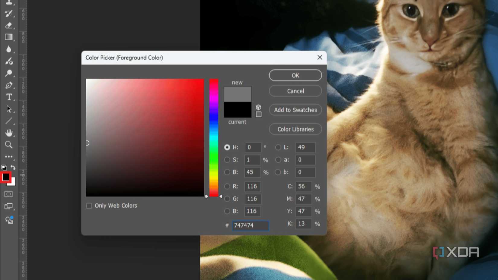Click the 3D material cube icon
Screen dimensions: 498x280
pyautogui.click(x=259, y=107)
